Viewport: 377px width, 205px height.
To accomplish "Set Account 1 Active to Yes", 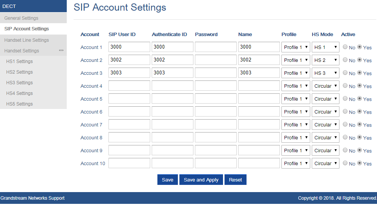I will tap(360, 47).
